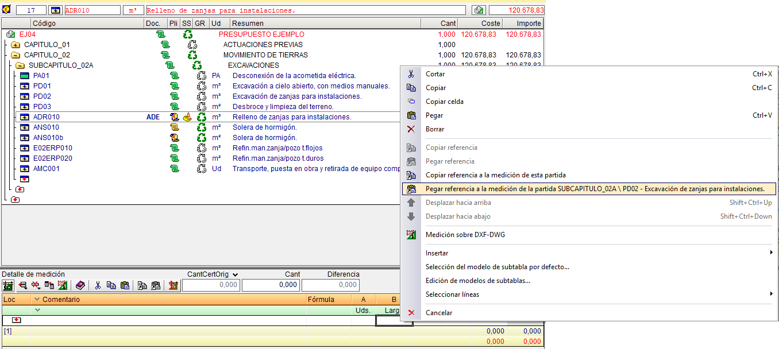Choose Pegar from the context menu
Screen dimensions: 779x349
pyautogui.click(x=589, y=115)
